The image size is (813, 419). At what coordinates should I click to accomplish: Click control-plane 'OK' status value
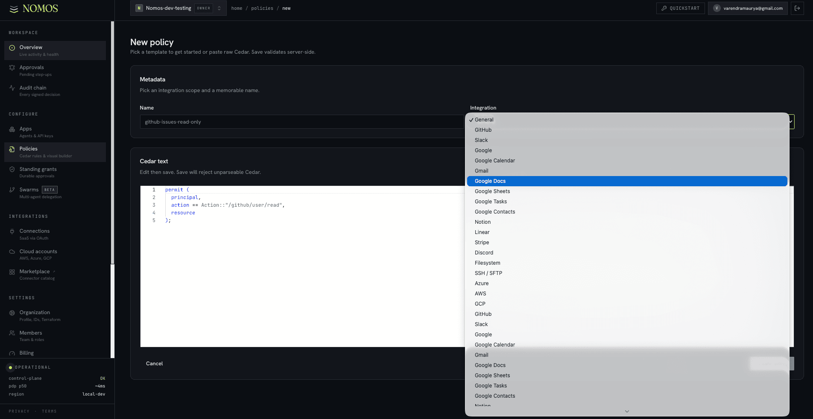click(102, 379)
